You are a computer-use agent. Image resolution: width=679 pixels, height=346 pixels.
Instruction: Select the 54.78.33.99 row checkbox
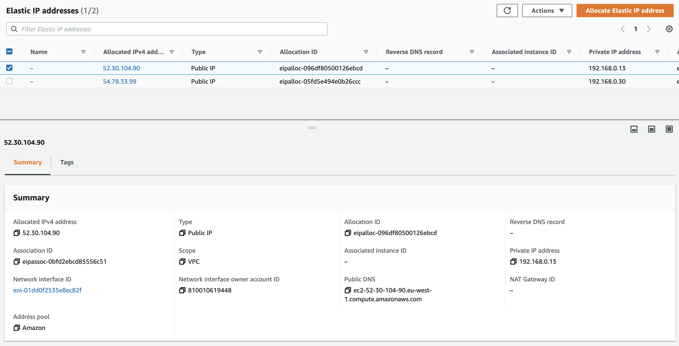[x=9, y=81]
